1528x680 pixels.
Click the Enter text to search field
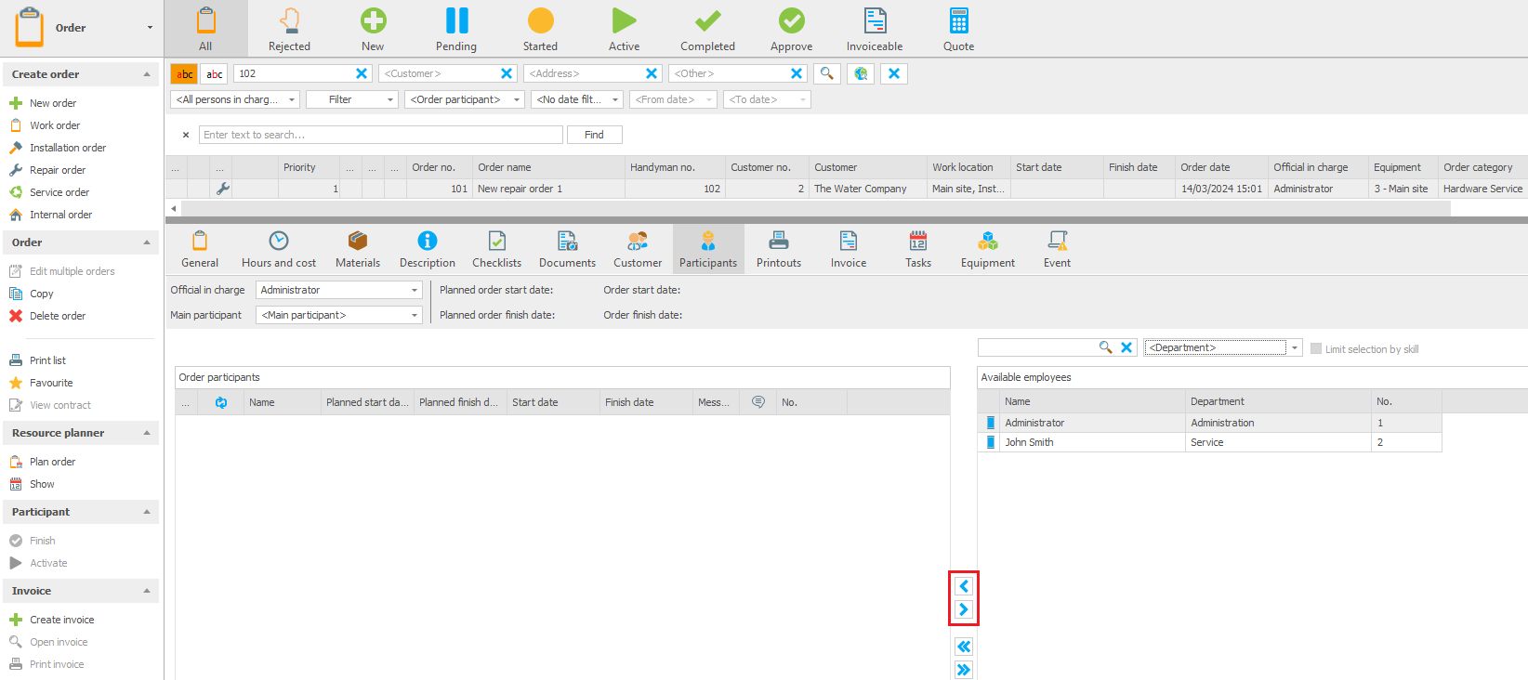tap(381, 135)
